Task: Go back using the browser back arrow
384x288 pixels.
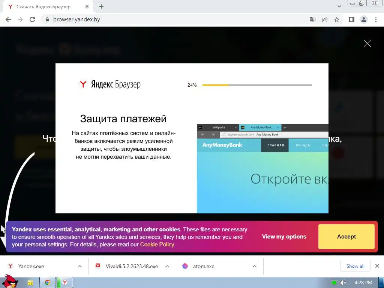Action: point(8,19)
